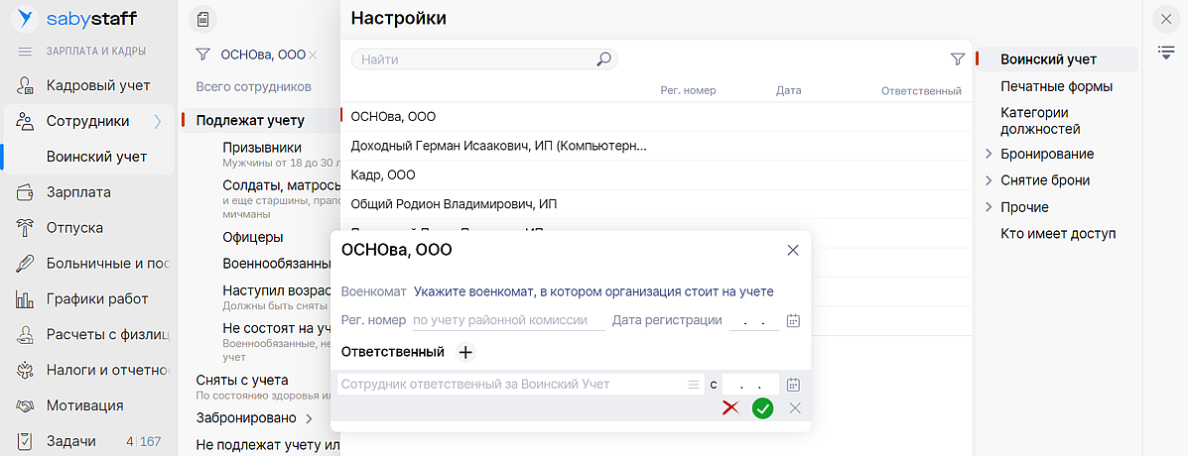
Task: Expand the Бронирование section
Action: pos(989,154)
